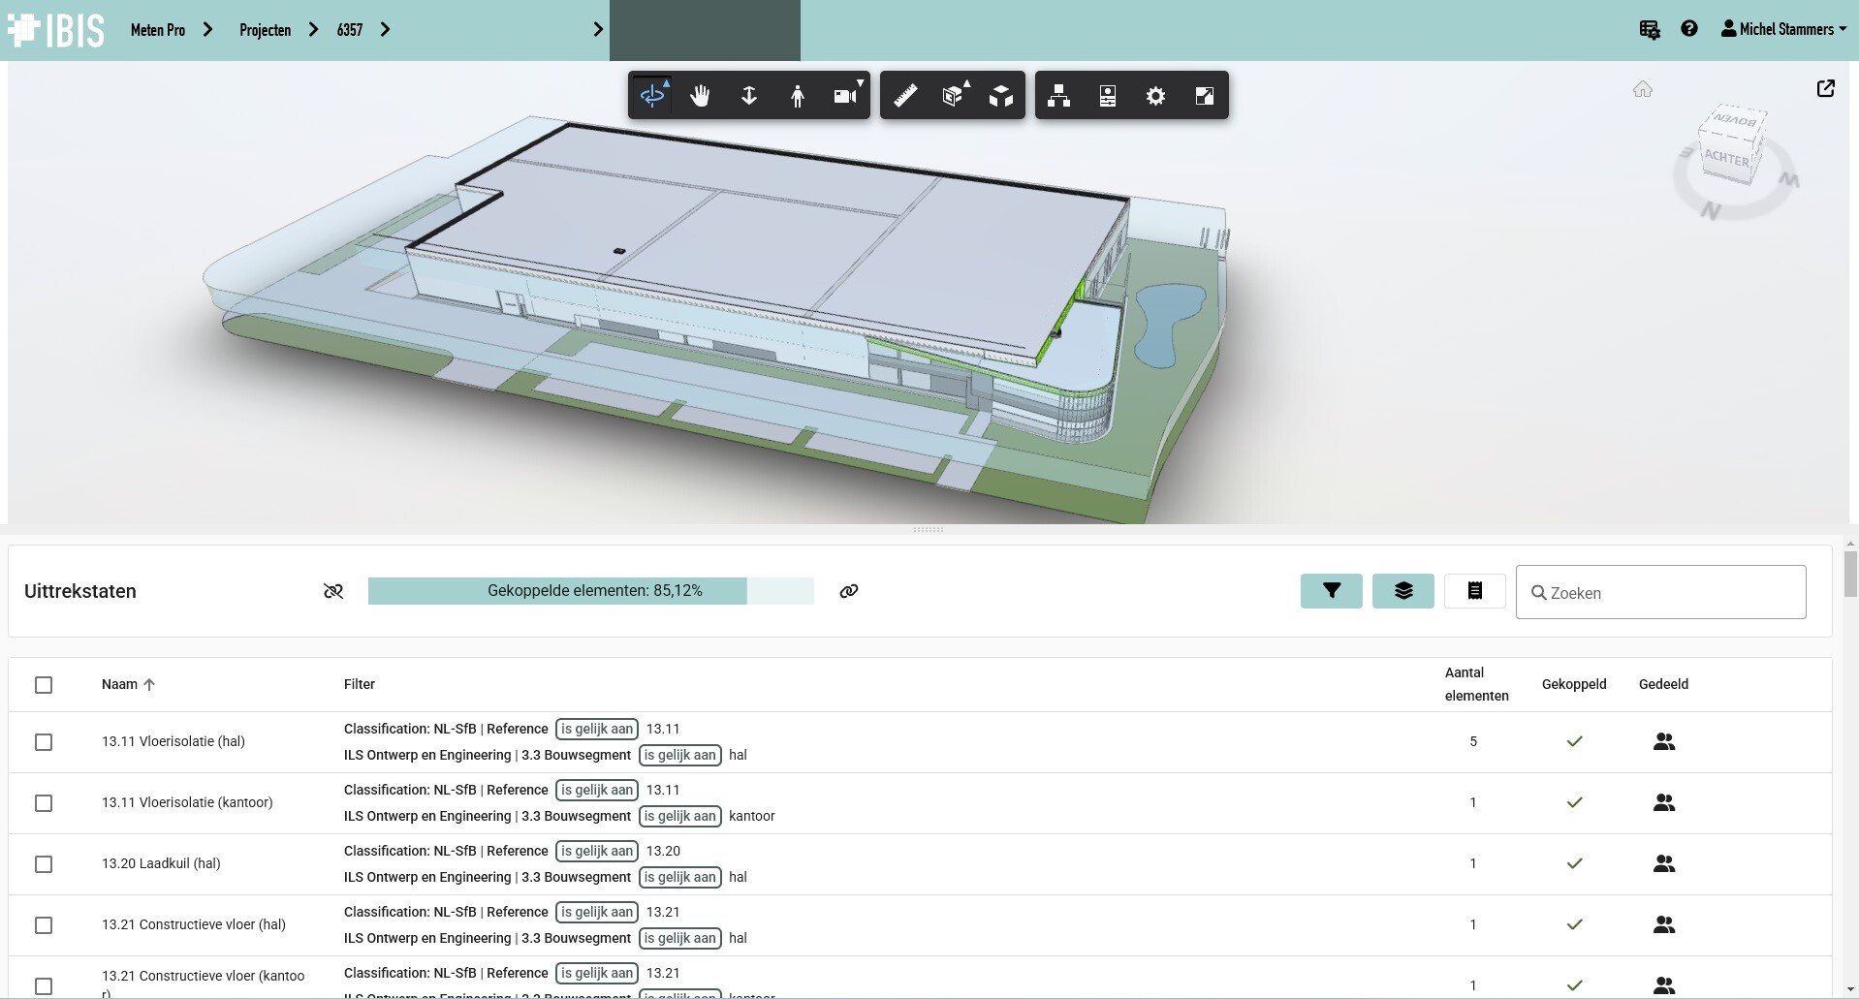Image resolution: width=1859 pixels, height=999 pixels.
Task: Open the Michel Stammers user dropdown
Action: point(1783,29)
